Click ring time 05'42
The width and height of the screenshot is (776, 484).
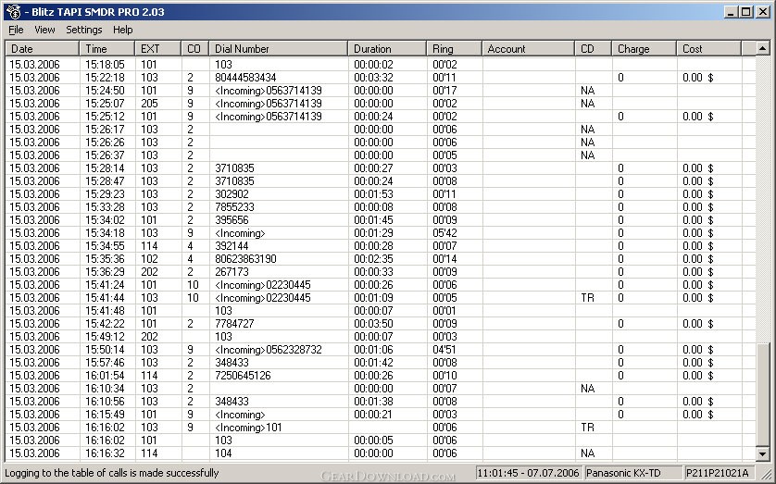[444, 233]
